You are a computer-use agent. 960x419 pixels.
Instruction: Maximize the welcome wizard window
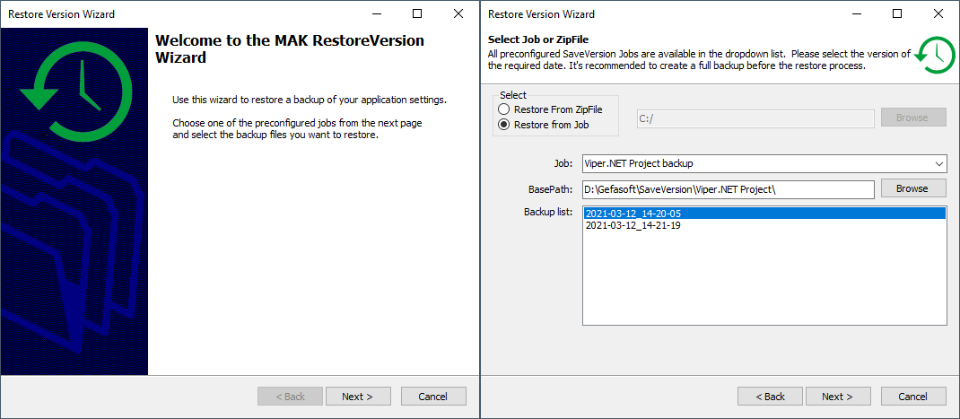pyautogui.click(x=417, y=13)
